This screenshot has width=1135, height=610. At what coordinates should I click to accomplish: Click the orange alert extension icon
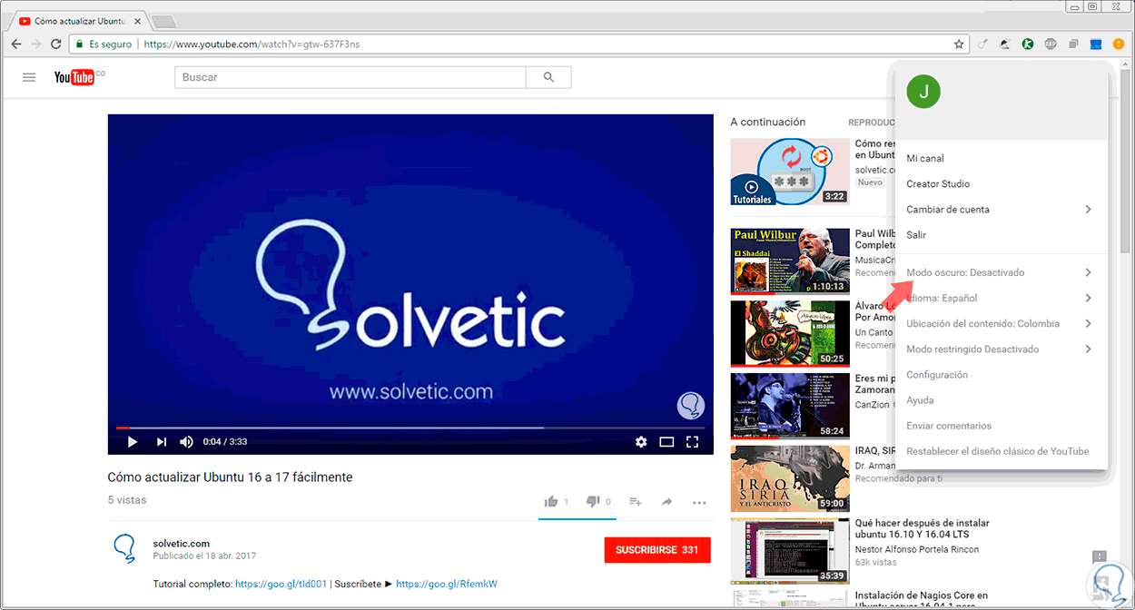pos(1118,44)
